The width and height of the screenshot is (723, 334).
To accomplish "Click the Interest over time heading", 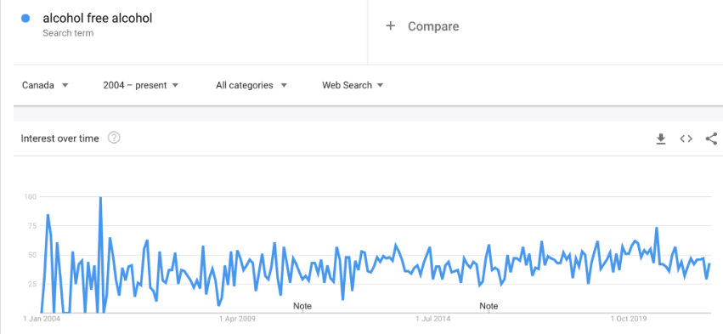I will pos(60,139).
